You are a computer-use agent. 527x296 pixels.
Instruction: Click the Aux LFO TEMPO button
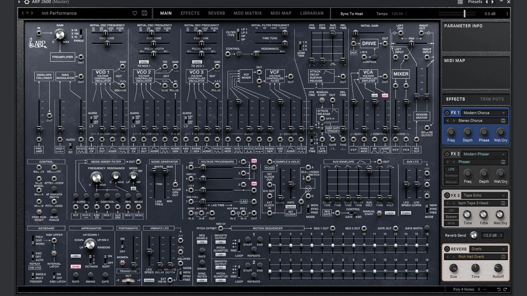click(406, 213)
